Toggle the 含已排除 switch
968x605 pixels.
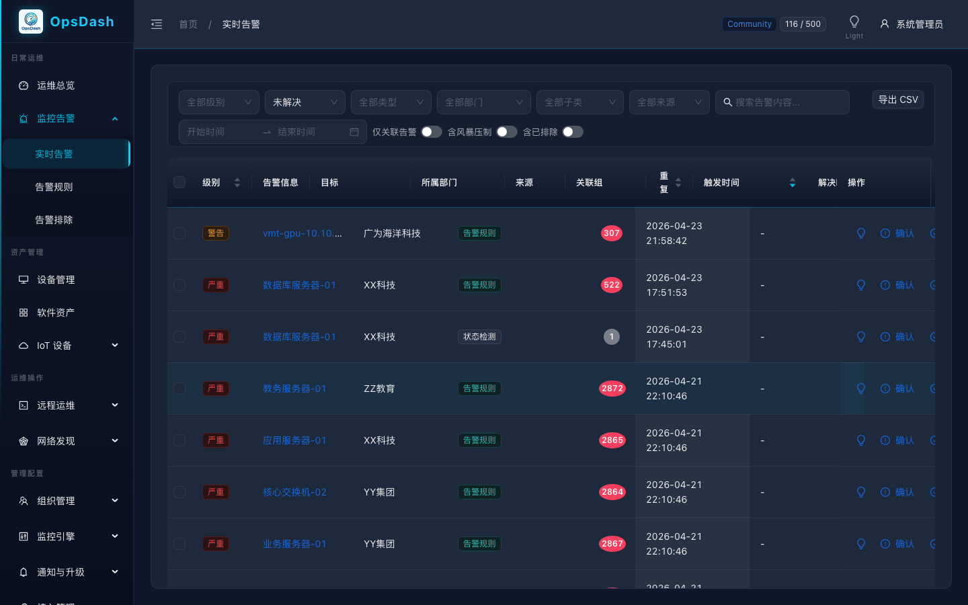pyautogui.click(x=573, y=132)
